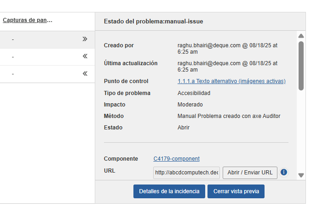The width and height of the screenshot is (311, 207).
Task: Sort by the Capturas de pan... column header
Action: point(28,20)
